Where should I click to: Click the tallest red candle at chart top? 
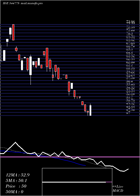(13, 32)
